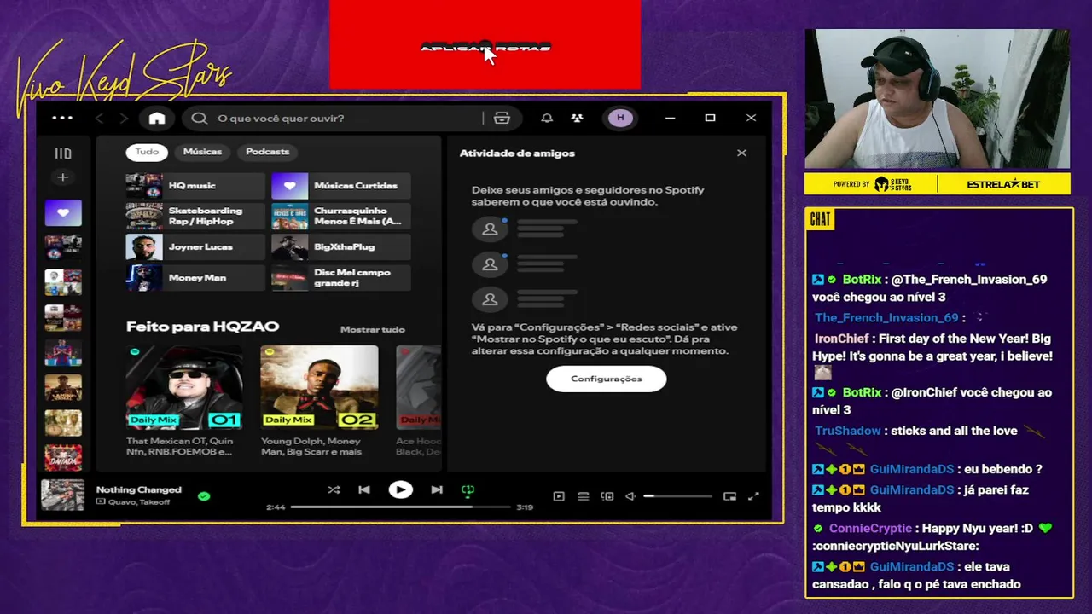1092x614 pixels.
Task: Click ConnieCryptic username in chat
Action: (x=870, y=529)
